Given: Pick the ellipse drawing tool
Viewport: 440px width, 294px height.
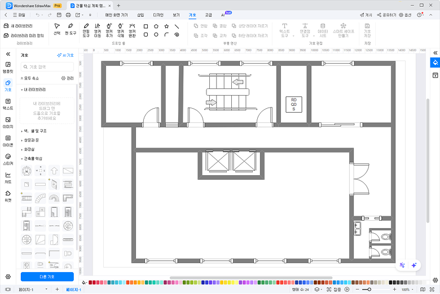Looking at the screenshot, I should [156, 35].
